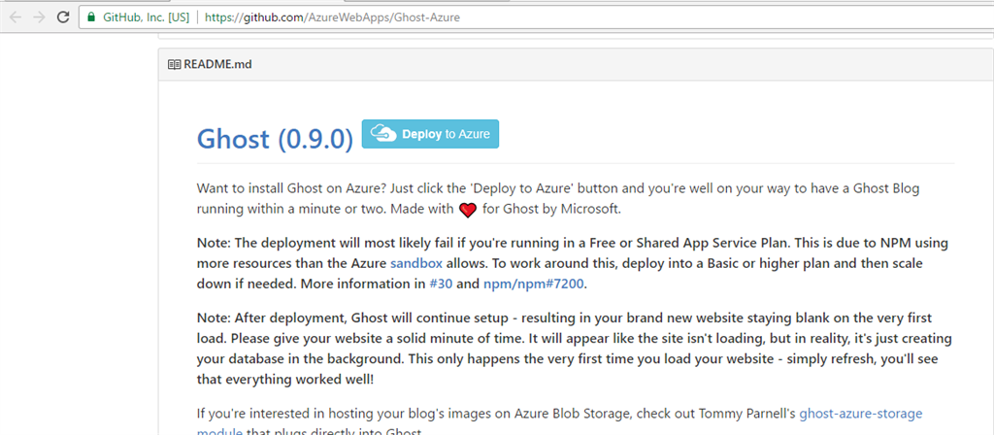Viewport: 994px width, 435px height.
Task: Click the Ghost (0.9.0) heading
Action: 275,138
